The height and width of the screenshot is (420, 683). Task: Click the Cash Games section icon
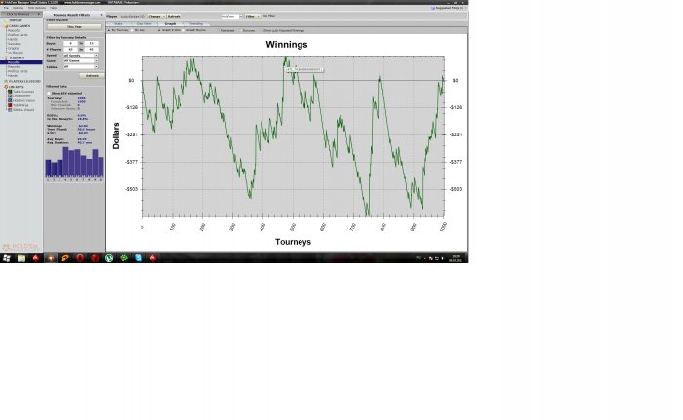coord(6,26)
